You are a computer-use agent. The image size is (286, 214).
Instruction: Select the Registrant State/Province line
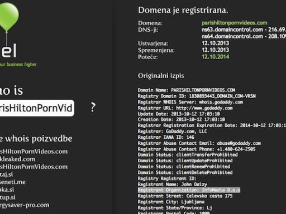(175, 208)
